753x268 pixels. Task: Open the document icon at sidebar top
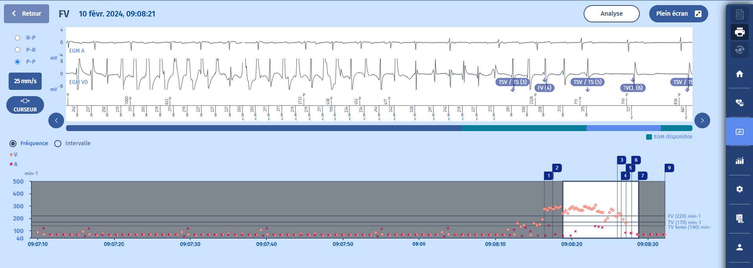point(739,15)
